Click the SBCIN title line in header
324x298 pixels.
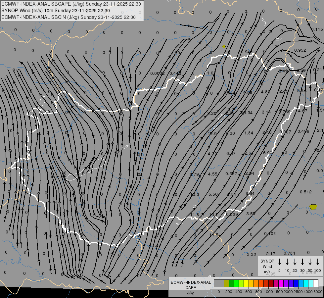click(69, 17)
